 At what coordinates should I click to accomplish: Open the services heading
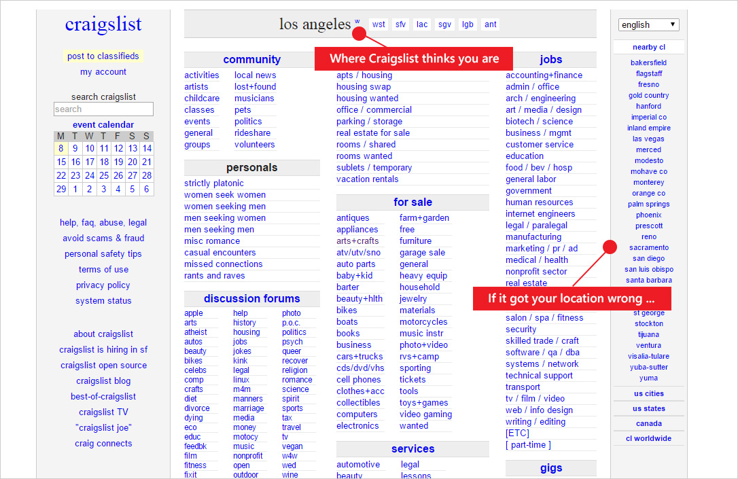tap(412, 448)
